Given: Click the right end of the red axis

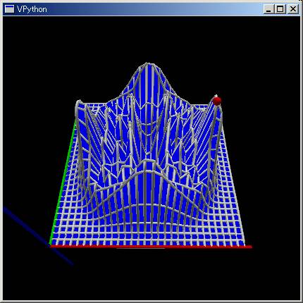Looking at the screenshot, I should click(250, 247).
